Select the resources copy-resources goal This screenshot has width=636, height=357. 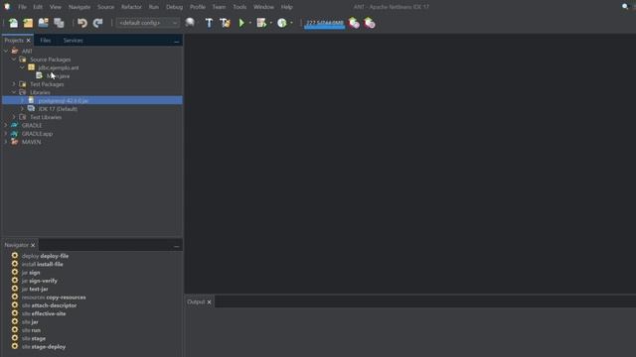tap(54, 297)
